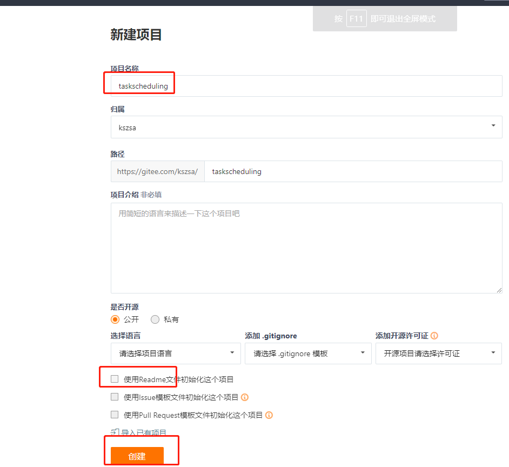Click the 路径 label
This screenshot has height=467, width=509.
point(117,154)
